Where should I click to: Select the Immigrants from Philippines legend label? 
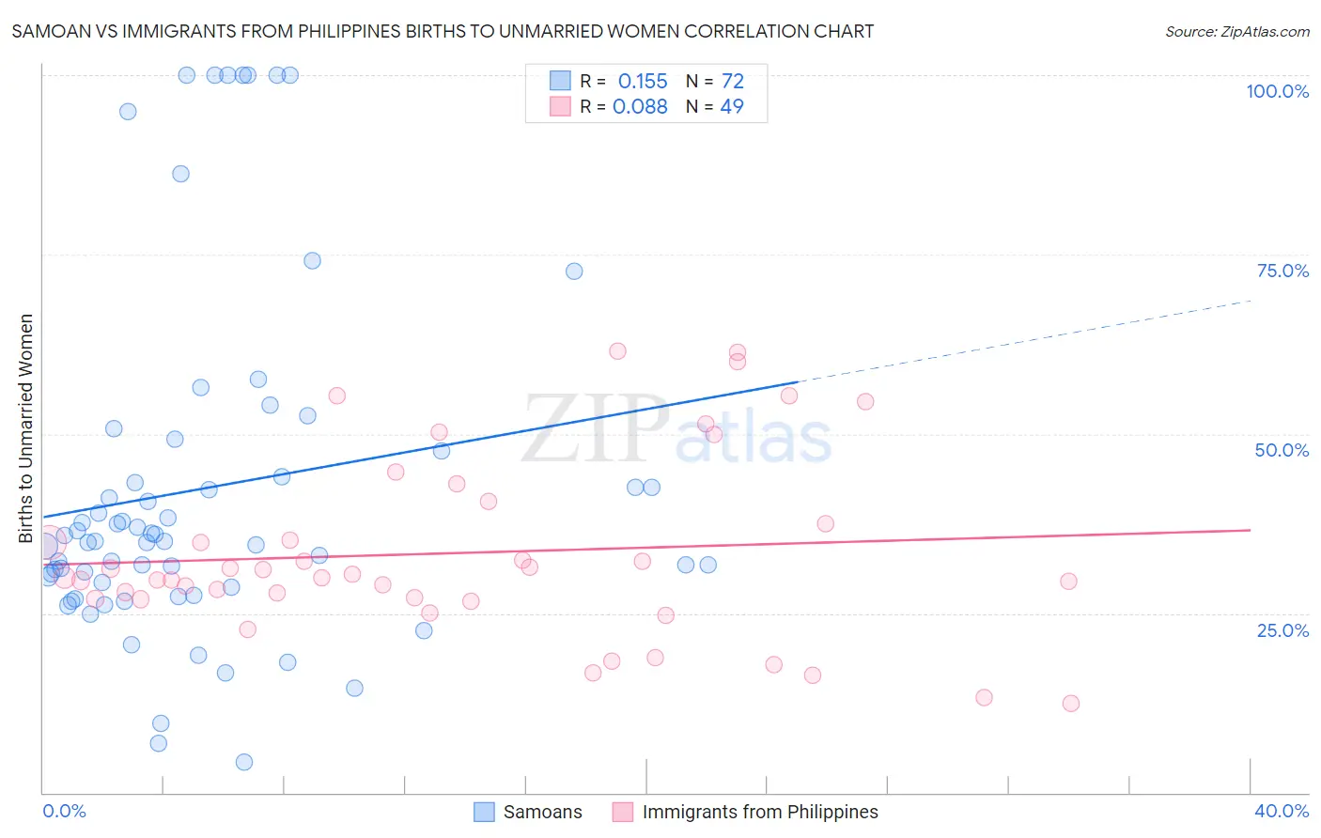point(760,812)
